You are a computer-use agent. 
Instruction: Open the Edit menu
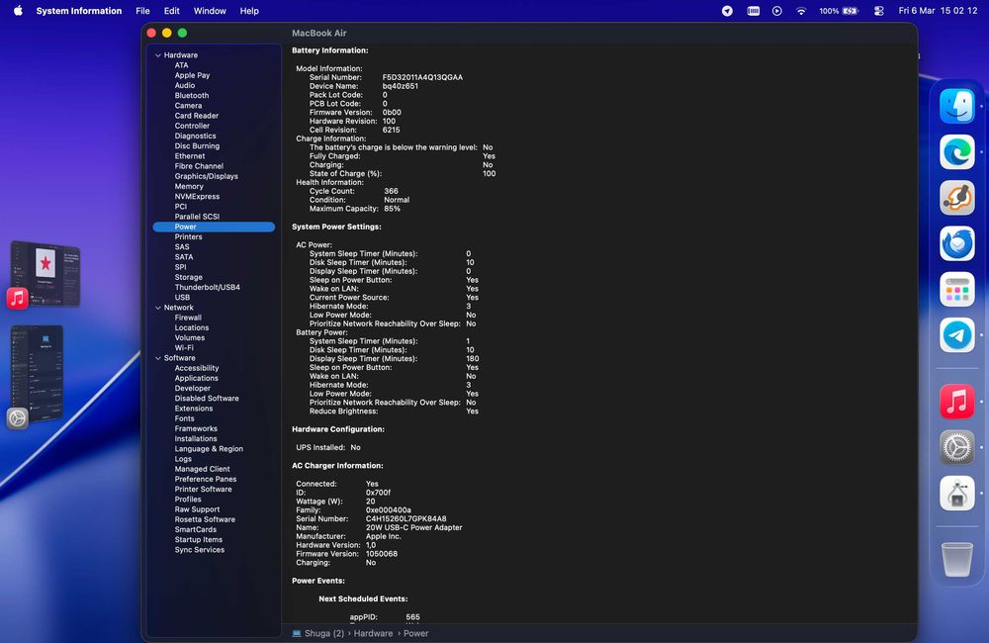coord(171,11)
